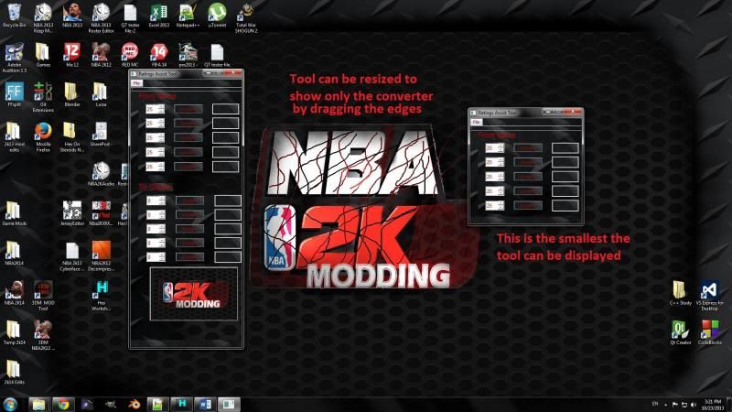
Task: Open the NBA 2K13 Keep M... shortcut
Action: click(43, 17)
